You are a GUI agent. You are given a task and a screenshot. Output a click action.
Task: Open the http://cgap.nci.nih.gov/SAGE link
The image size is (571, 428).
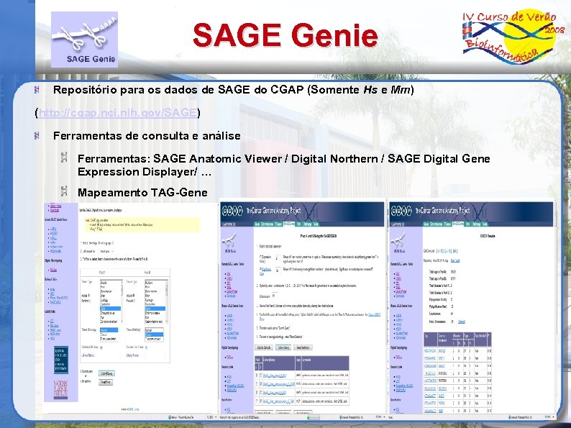(118, 112)
